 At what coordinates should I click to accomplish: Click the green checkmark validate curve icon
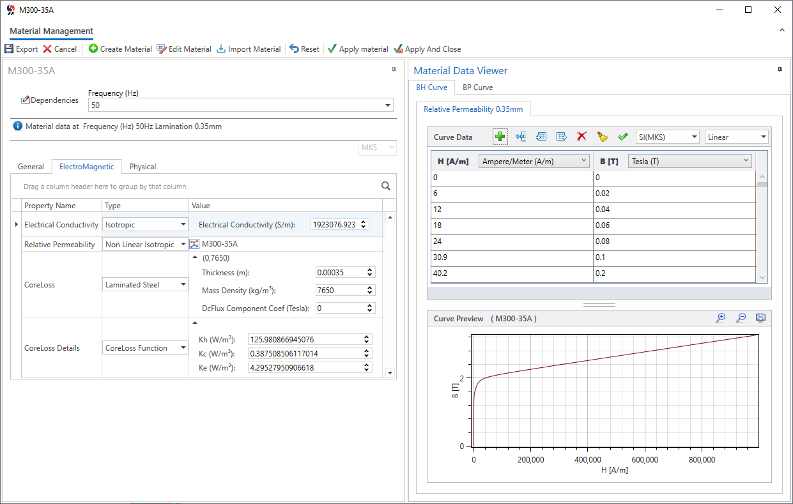point(623,137)
